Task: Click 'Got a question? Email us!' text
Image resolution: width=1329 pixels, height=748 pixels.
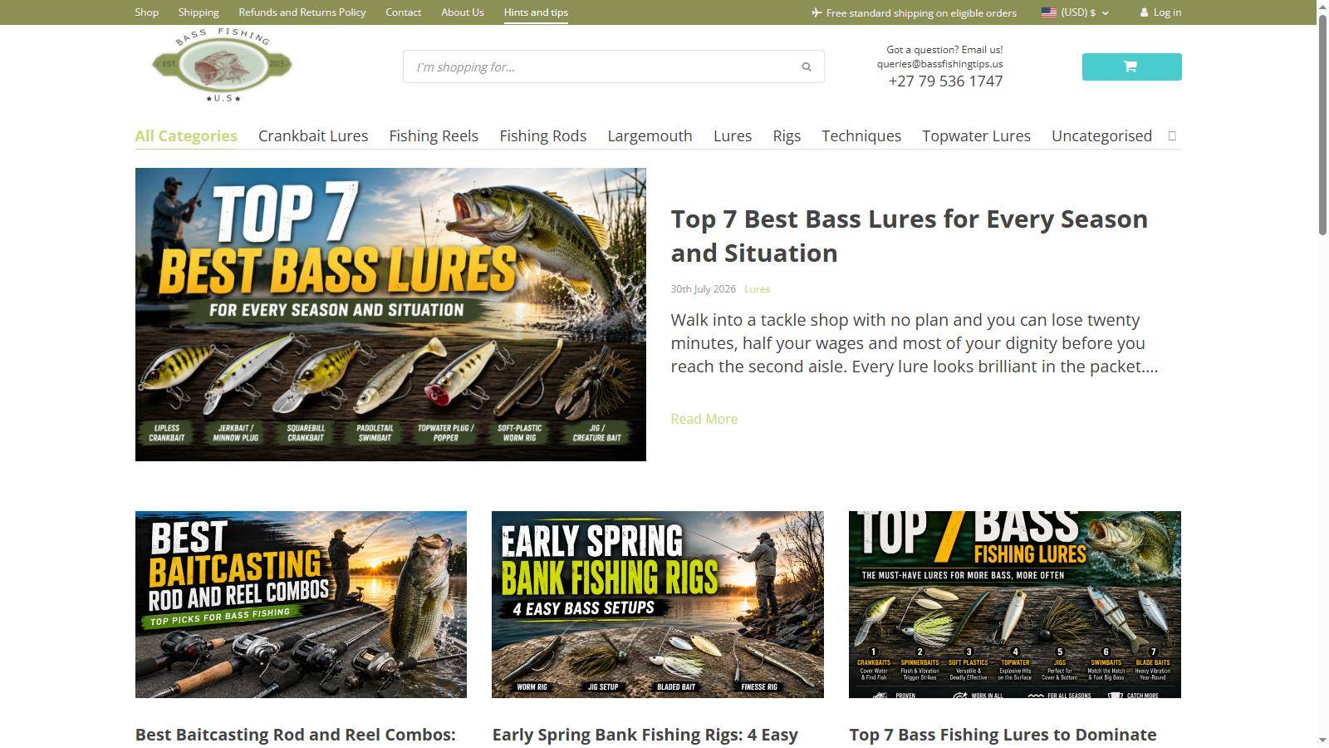Action: click(944, 50)
